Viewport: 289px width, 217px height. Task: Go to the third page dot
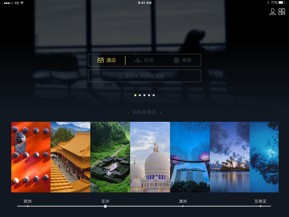[x=144, y=95]
